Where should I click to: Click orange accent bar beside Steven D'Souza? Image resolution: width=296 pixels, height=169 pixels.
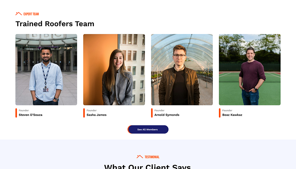coord(16,113)
